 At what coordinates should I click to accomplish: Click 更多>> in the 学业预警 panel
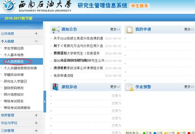point(189,87)
